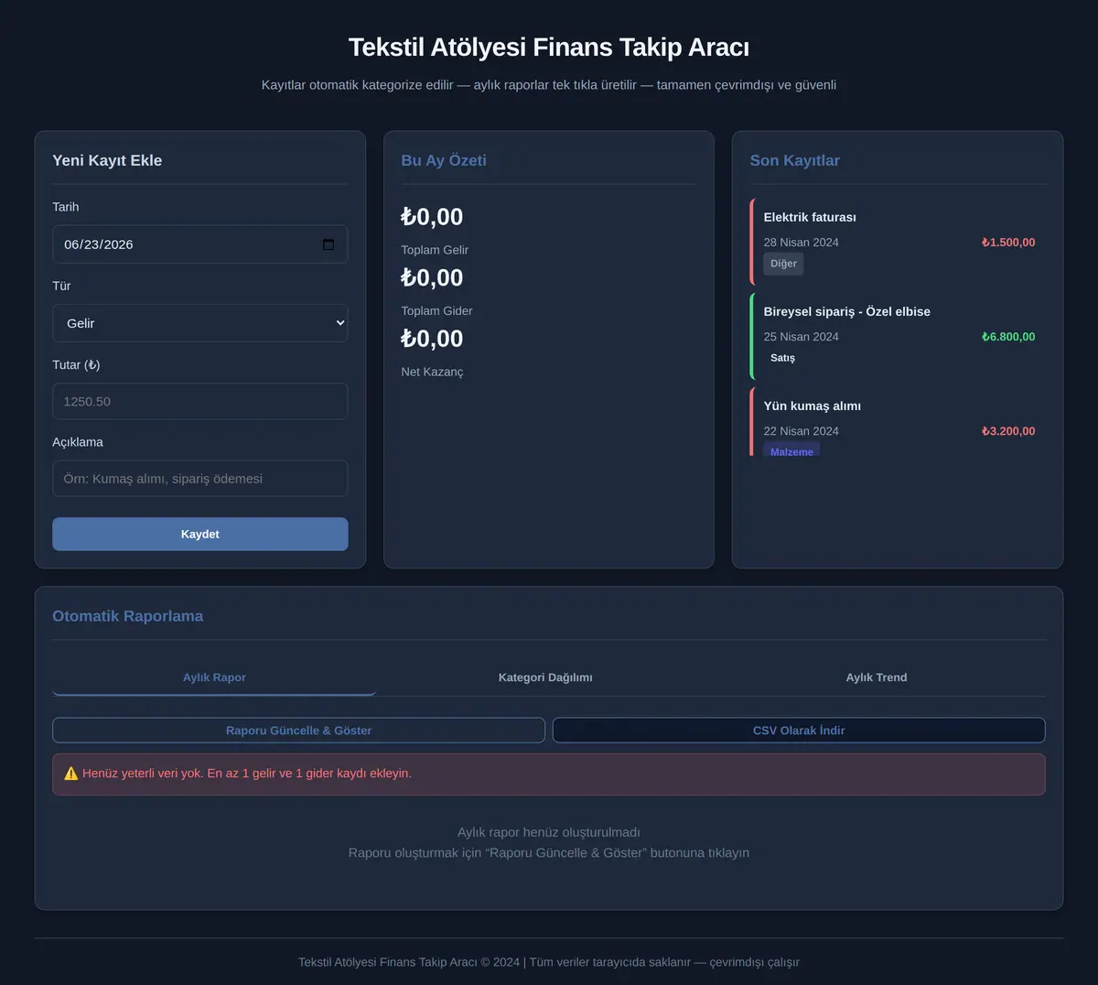Click the Kaydet button

pyautogui.click(x=199, y=535)
